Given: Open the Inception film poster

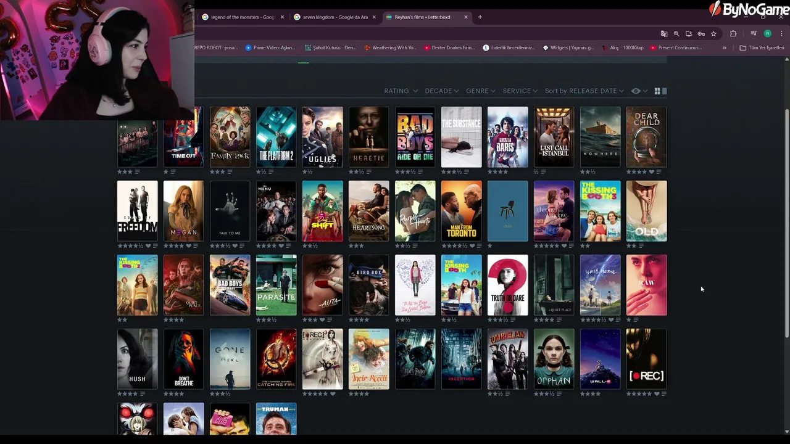Looking at the screenshot, I should point(461,359).
